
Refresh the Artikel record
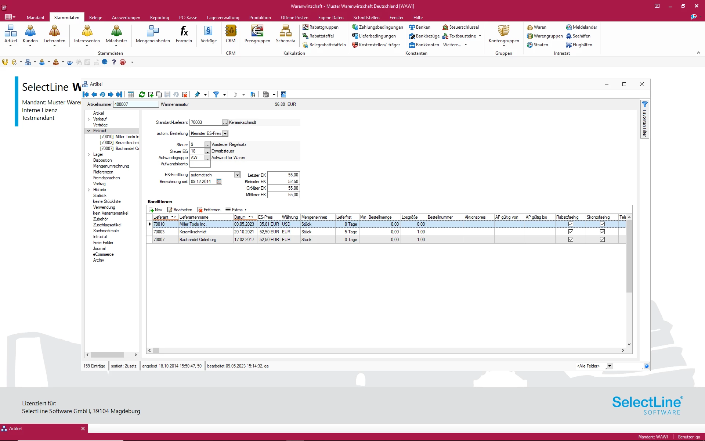point(142,94)
